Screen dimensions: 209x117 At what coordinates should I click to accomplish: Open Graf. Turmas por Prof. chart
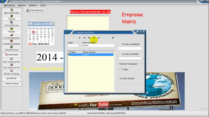click(12, 60)
